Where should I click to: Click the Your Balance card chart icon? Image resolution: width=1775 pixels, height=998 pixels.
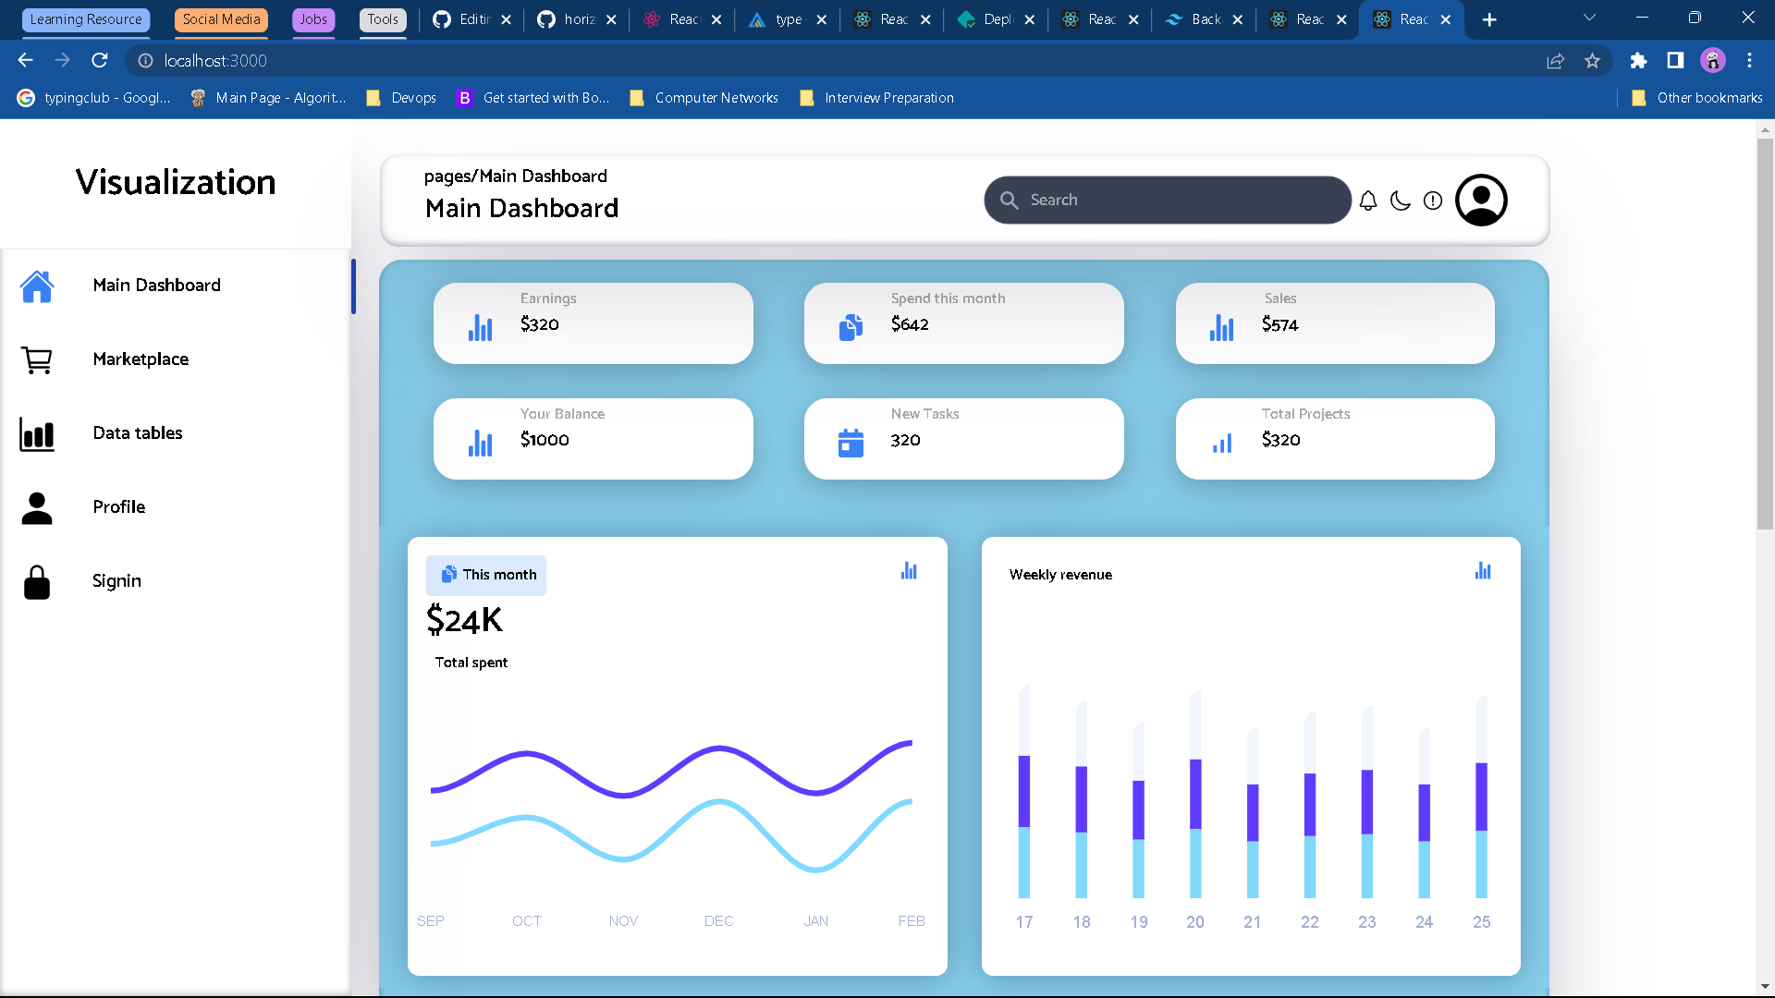coord(480,443)
